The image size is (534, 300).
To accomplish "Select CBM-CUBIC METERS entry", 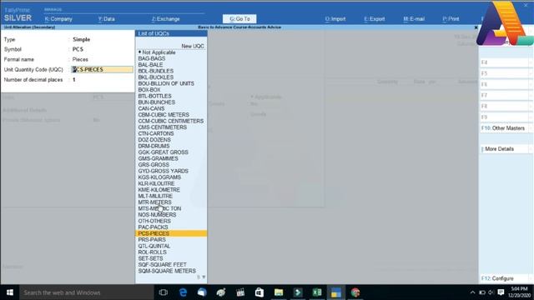I will tap(164, 115).
